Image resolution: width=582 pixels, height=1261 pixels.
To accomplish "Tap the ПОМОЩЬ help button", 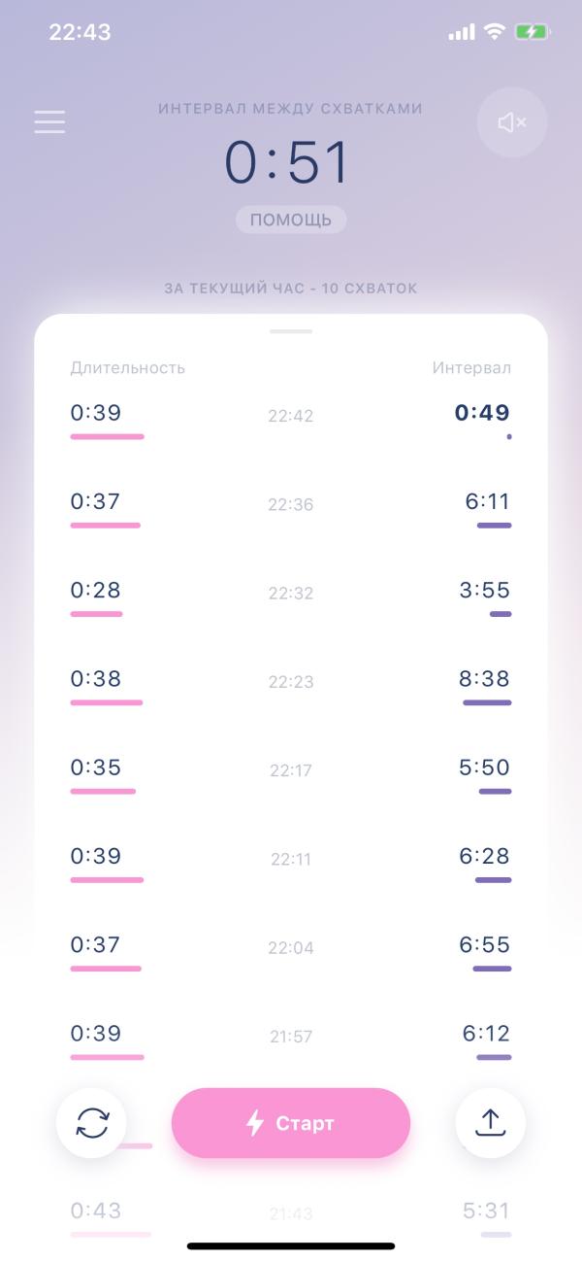I will [x=291, y=220].
